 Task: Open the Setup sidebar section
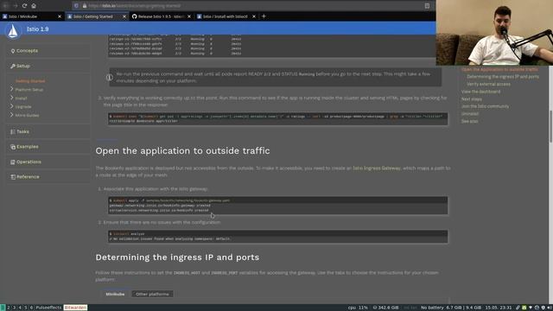[23, 66]
